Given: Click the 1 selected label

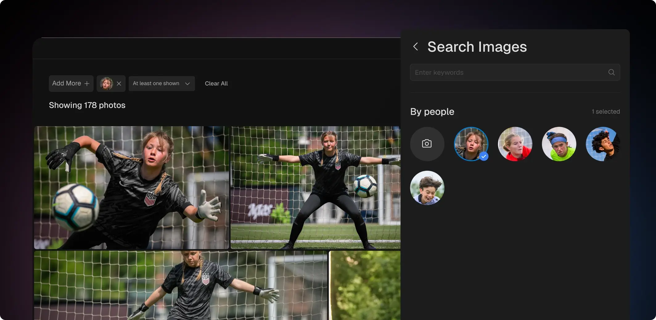Looking at the screenshot, I should [605, 112].
